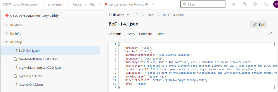
Task: Click the repo icon beside devops-soupinventory-utility breadcrumb
Action: 106,4
